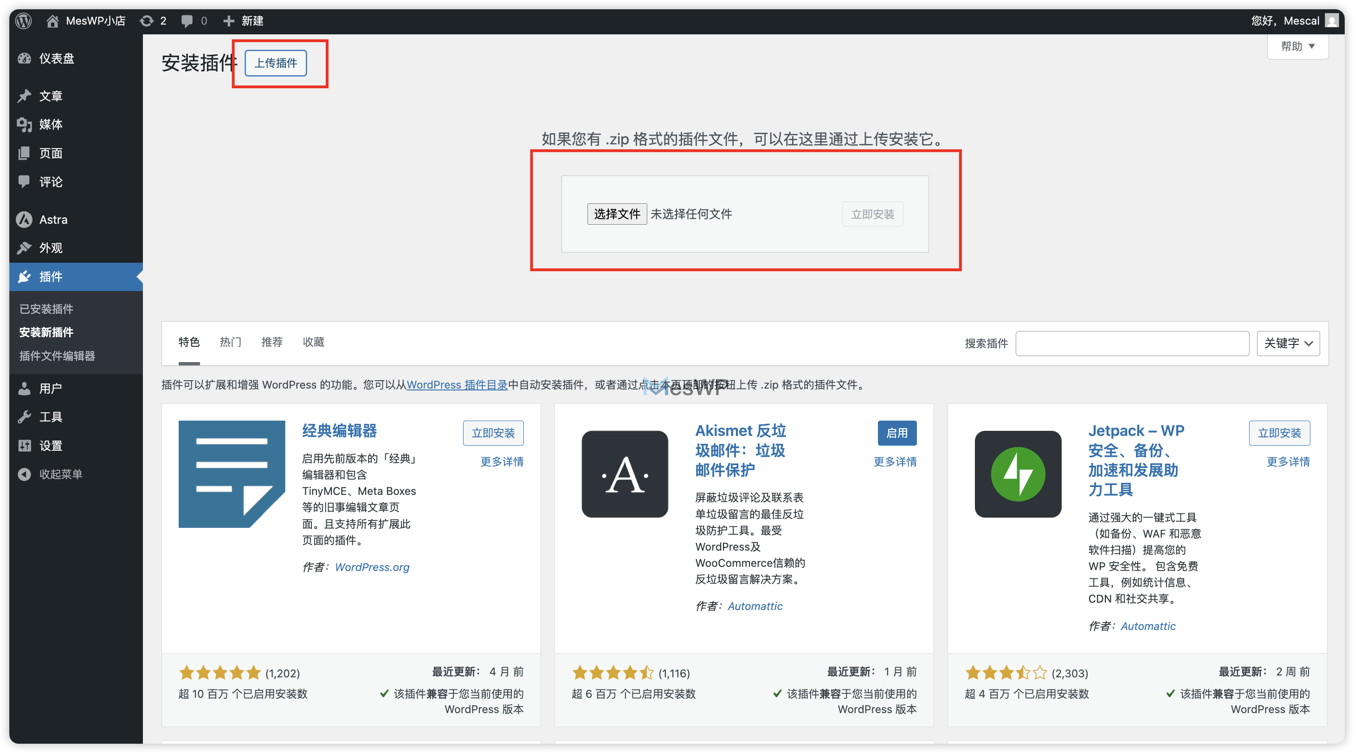Viewport: 1354px width, 753px height.
Task: Open Akismet's Automattic author link
Action: [x=755, y=606]
